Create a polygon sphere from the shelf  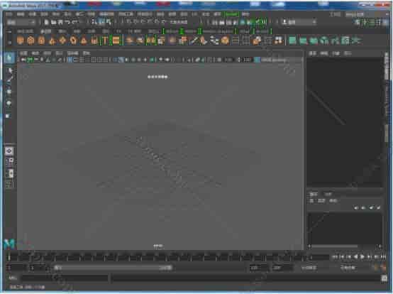click(x=21, y=40)
